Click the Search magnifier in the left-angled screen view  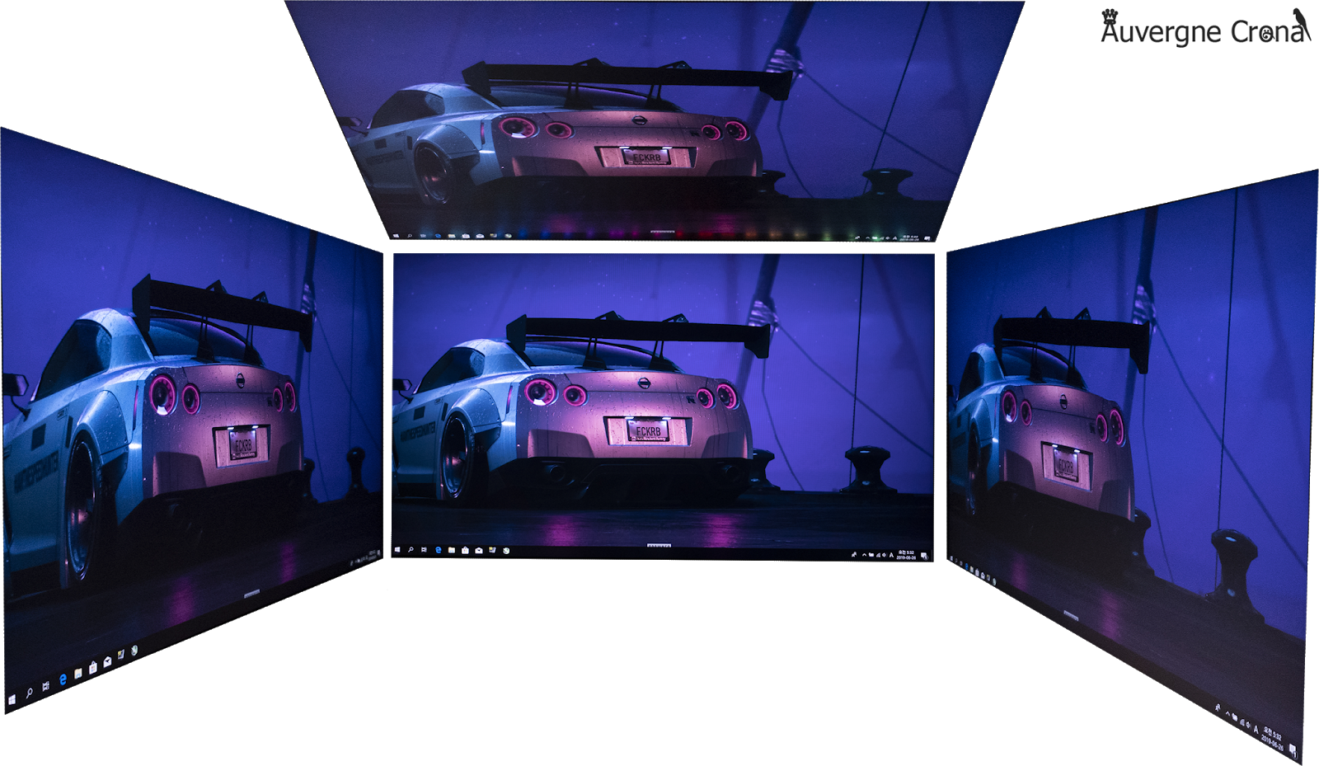29,693
